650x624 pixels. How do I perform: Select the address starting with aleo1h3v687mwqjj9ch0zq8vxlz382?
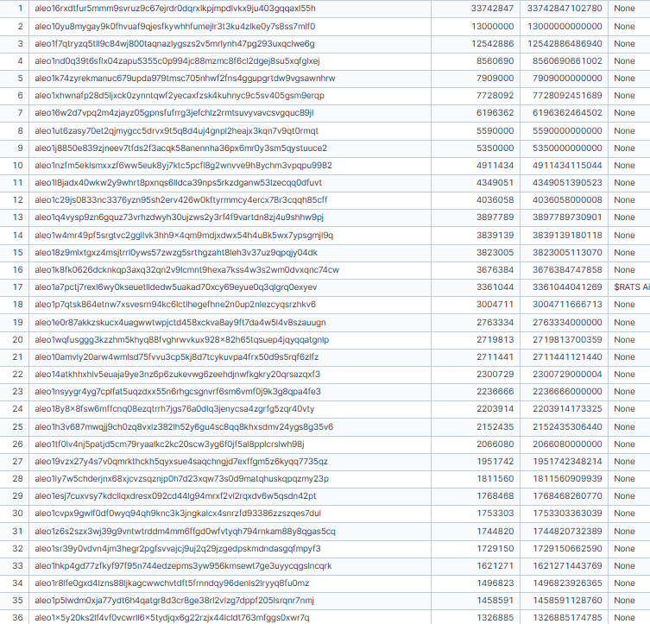click(x=184, y=427)
